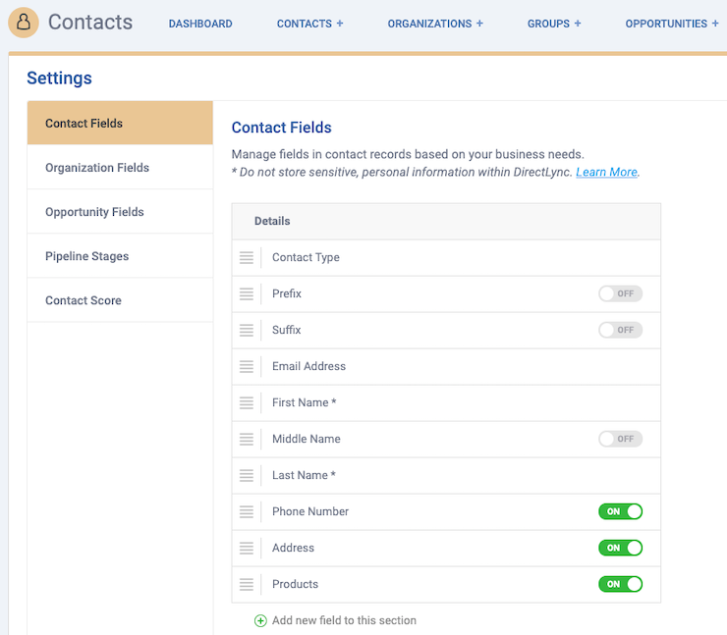Disable the Phone Number toggle
This screenshot has width=727, height=635.
(x=620, y=511)
